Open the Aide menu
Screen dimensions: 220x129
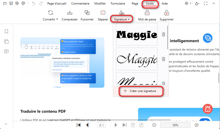tap(165, 4)
